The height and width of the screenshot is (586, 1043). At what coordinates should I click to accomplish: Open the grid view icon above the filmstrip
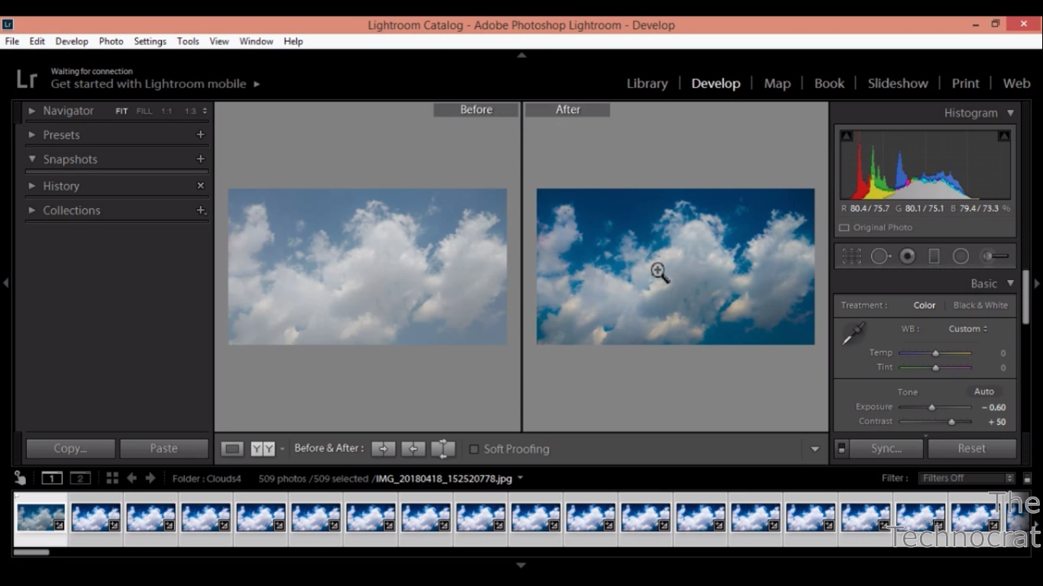[111, 478]
